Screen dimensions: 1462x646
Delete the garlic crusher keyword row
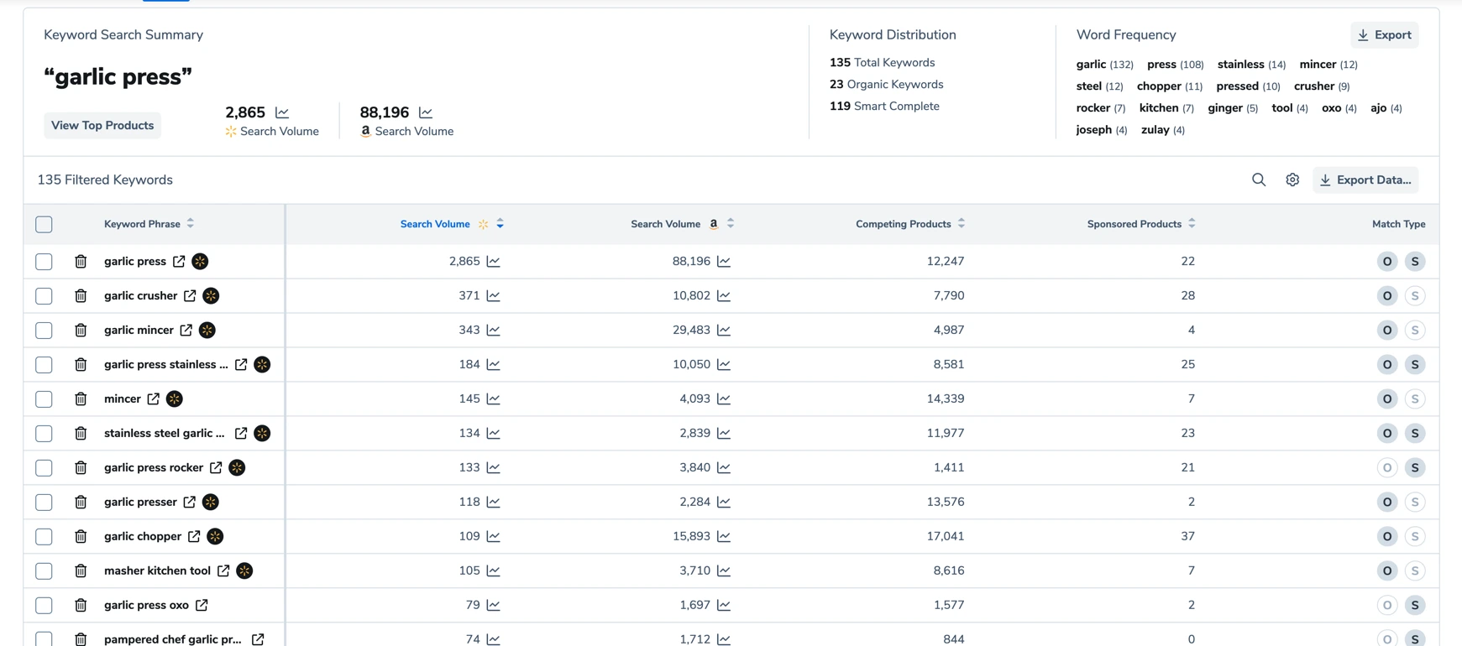(x=81, y=296)
